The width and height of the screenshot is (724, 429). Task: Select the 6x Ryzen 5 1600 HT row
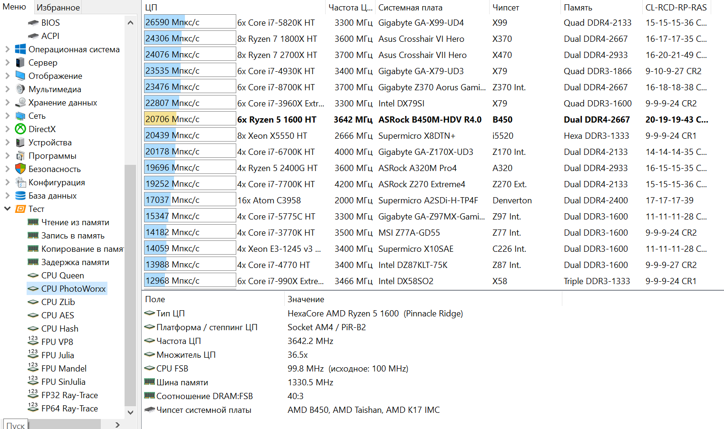point(433,120)
